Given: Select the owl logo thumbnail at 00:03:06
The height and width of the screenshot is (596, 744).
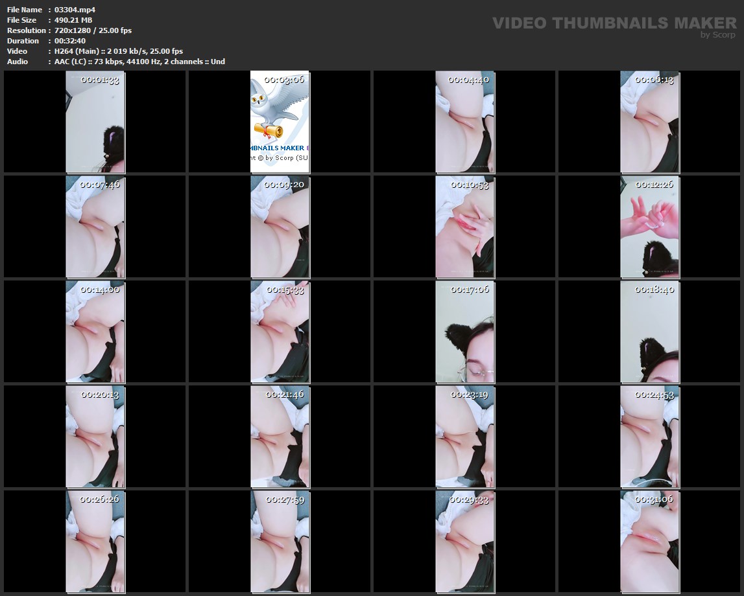Looking at the screenshot, I should tap(280, 122).
